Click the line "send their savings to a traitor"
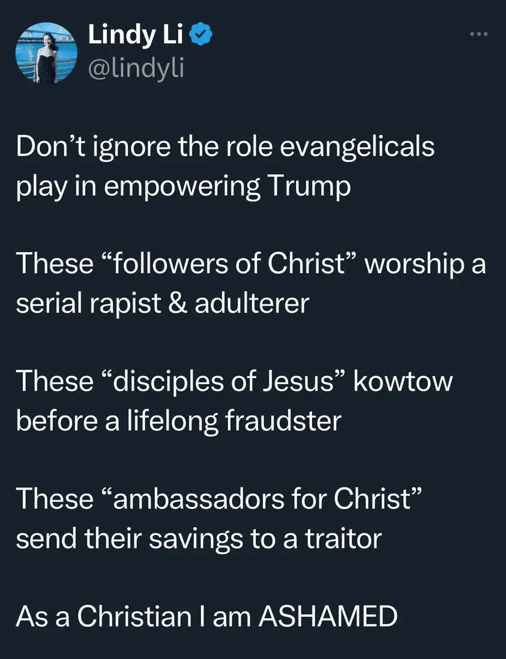This screenshot has width=506, height=659. coord(198,538)
